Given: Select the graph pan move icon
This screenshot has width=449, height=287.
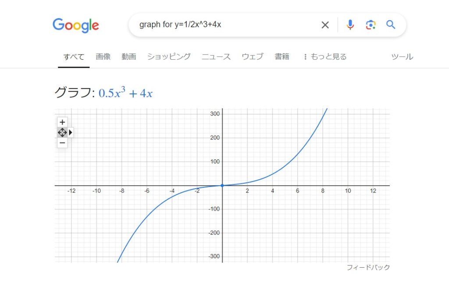Looking at the screenshot, I should click(x=62, y=132).
